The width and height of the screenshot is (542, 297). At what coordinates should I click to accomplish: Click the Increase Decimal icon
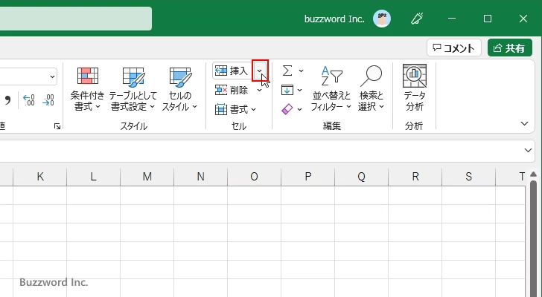pyautogui.click(x=29, y=100)
